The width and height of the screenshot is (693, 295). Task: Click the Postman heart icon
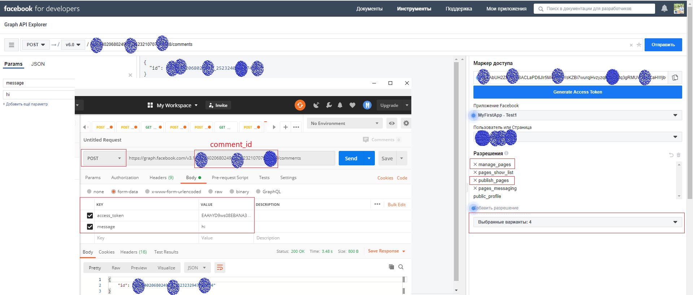click(352, 105)
